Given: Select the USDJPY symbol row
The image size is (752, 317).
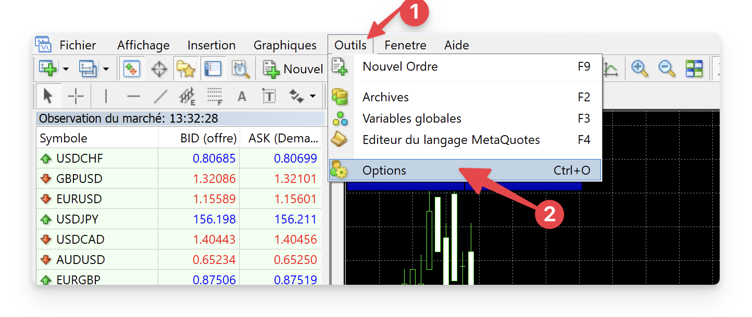Looking at the screenshot, I should pos(179,219).
